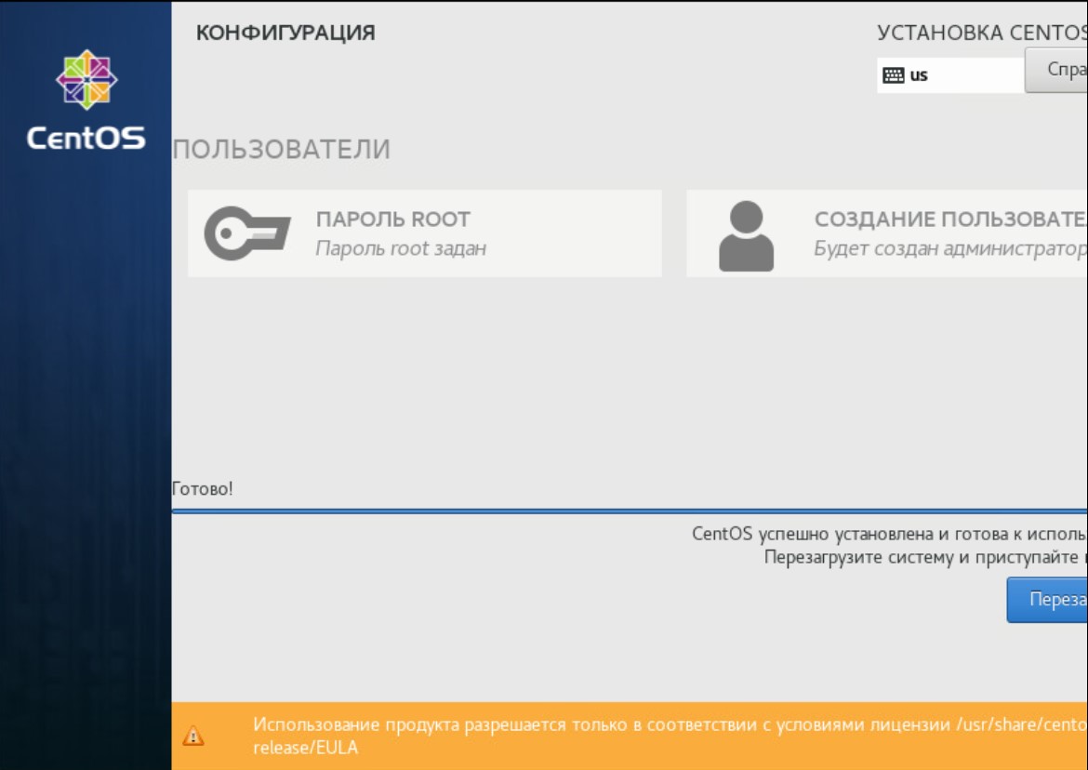Click the 'Пароль root задан' subtitle
Viewport: 1088px width, 770px height.
[x=401, y=248]
